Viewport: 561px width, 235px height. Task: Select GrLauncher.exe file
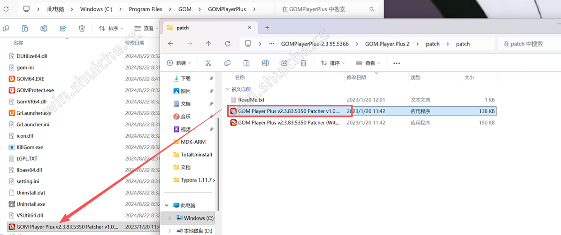coord(30,113)
